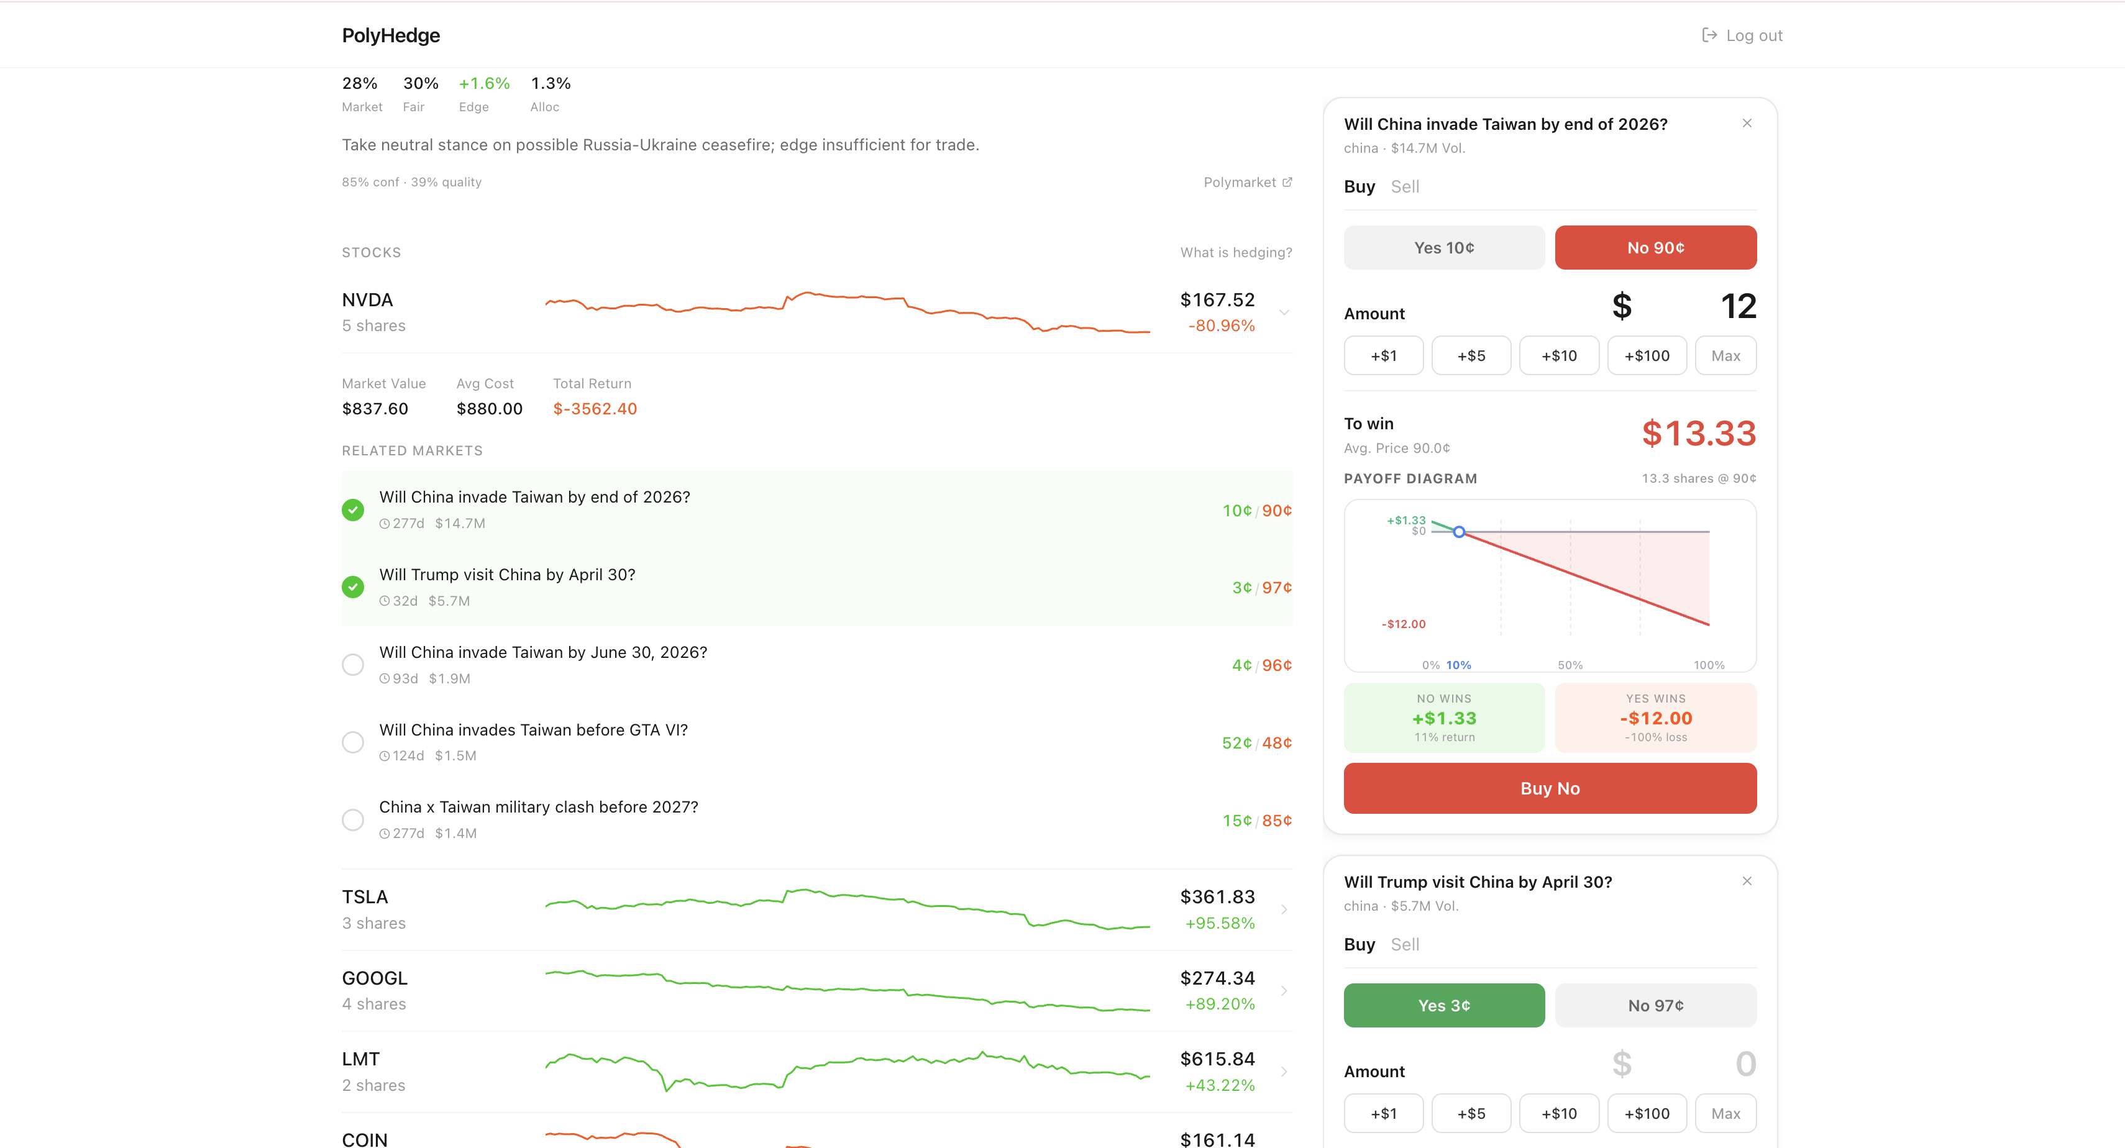Image resolution: width=2125 pixels, height=1148 pixels.
Task: Switch to Sell tab in Trump panel
Action: click(x=1404, y=944)
